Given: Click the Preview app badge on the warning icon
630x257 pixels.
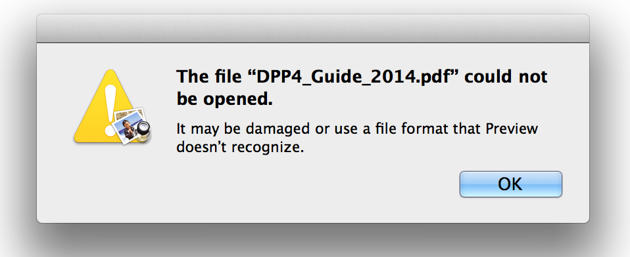Looking at the screenshot, I should point(132,125).
